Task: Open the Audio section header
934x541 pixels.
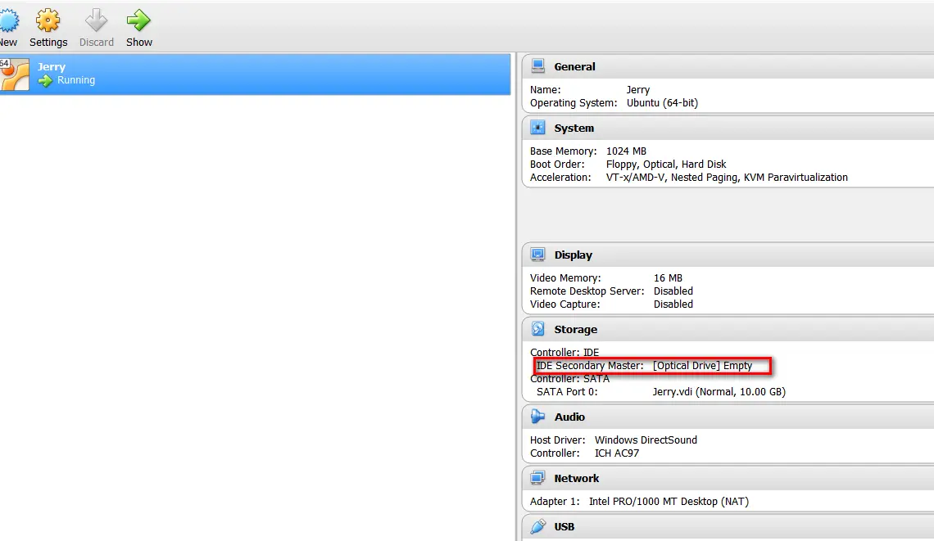Action: (728, 416)
